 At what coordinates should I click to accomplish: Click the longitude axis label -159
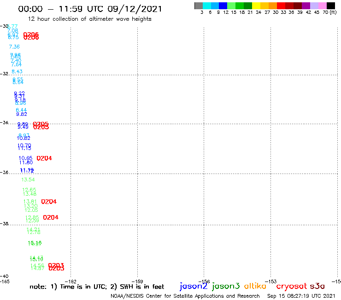coord(137,282)
